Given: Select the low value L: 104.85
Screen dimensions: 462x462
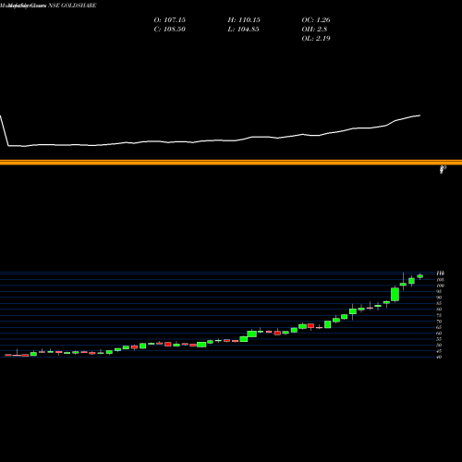Looking at the screenshot, I should click(243, 30).
